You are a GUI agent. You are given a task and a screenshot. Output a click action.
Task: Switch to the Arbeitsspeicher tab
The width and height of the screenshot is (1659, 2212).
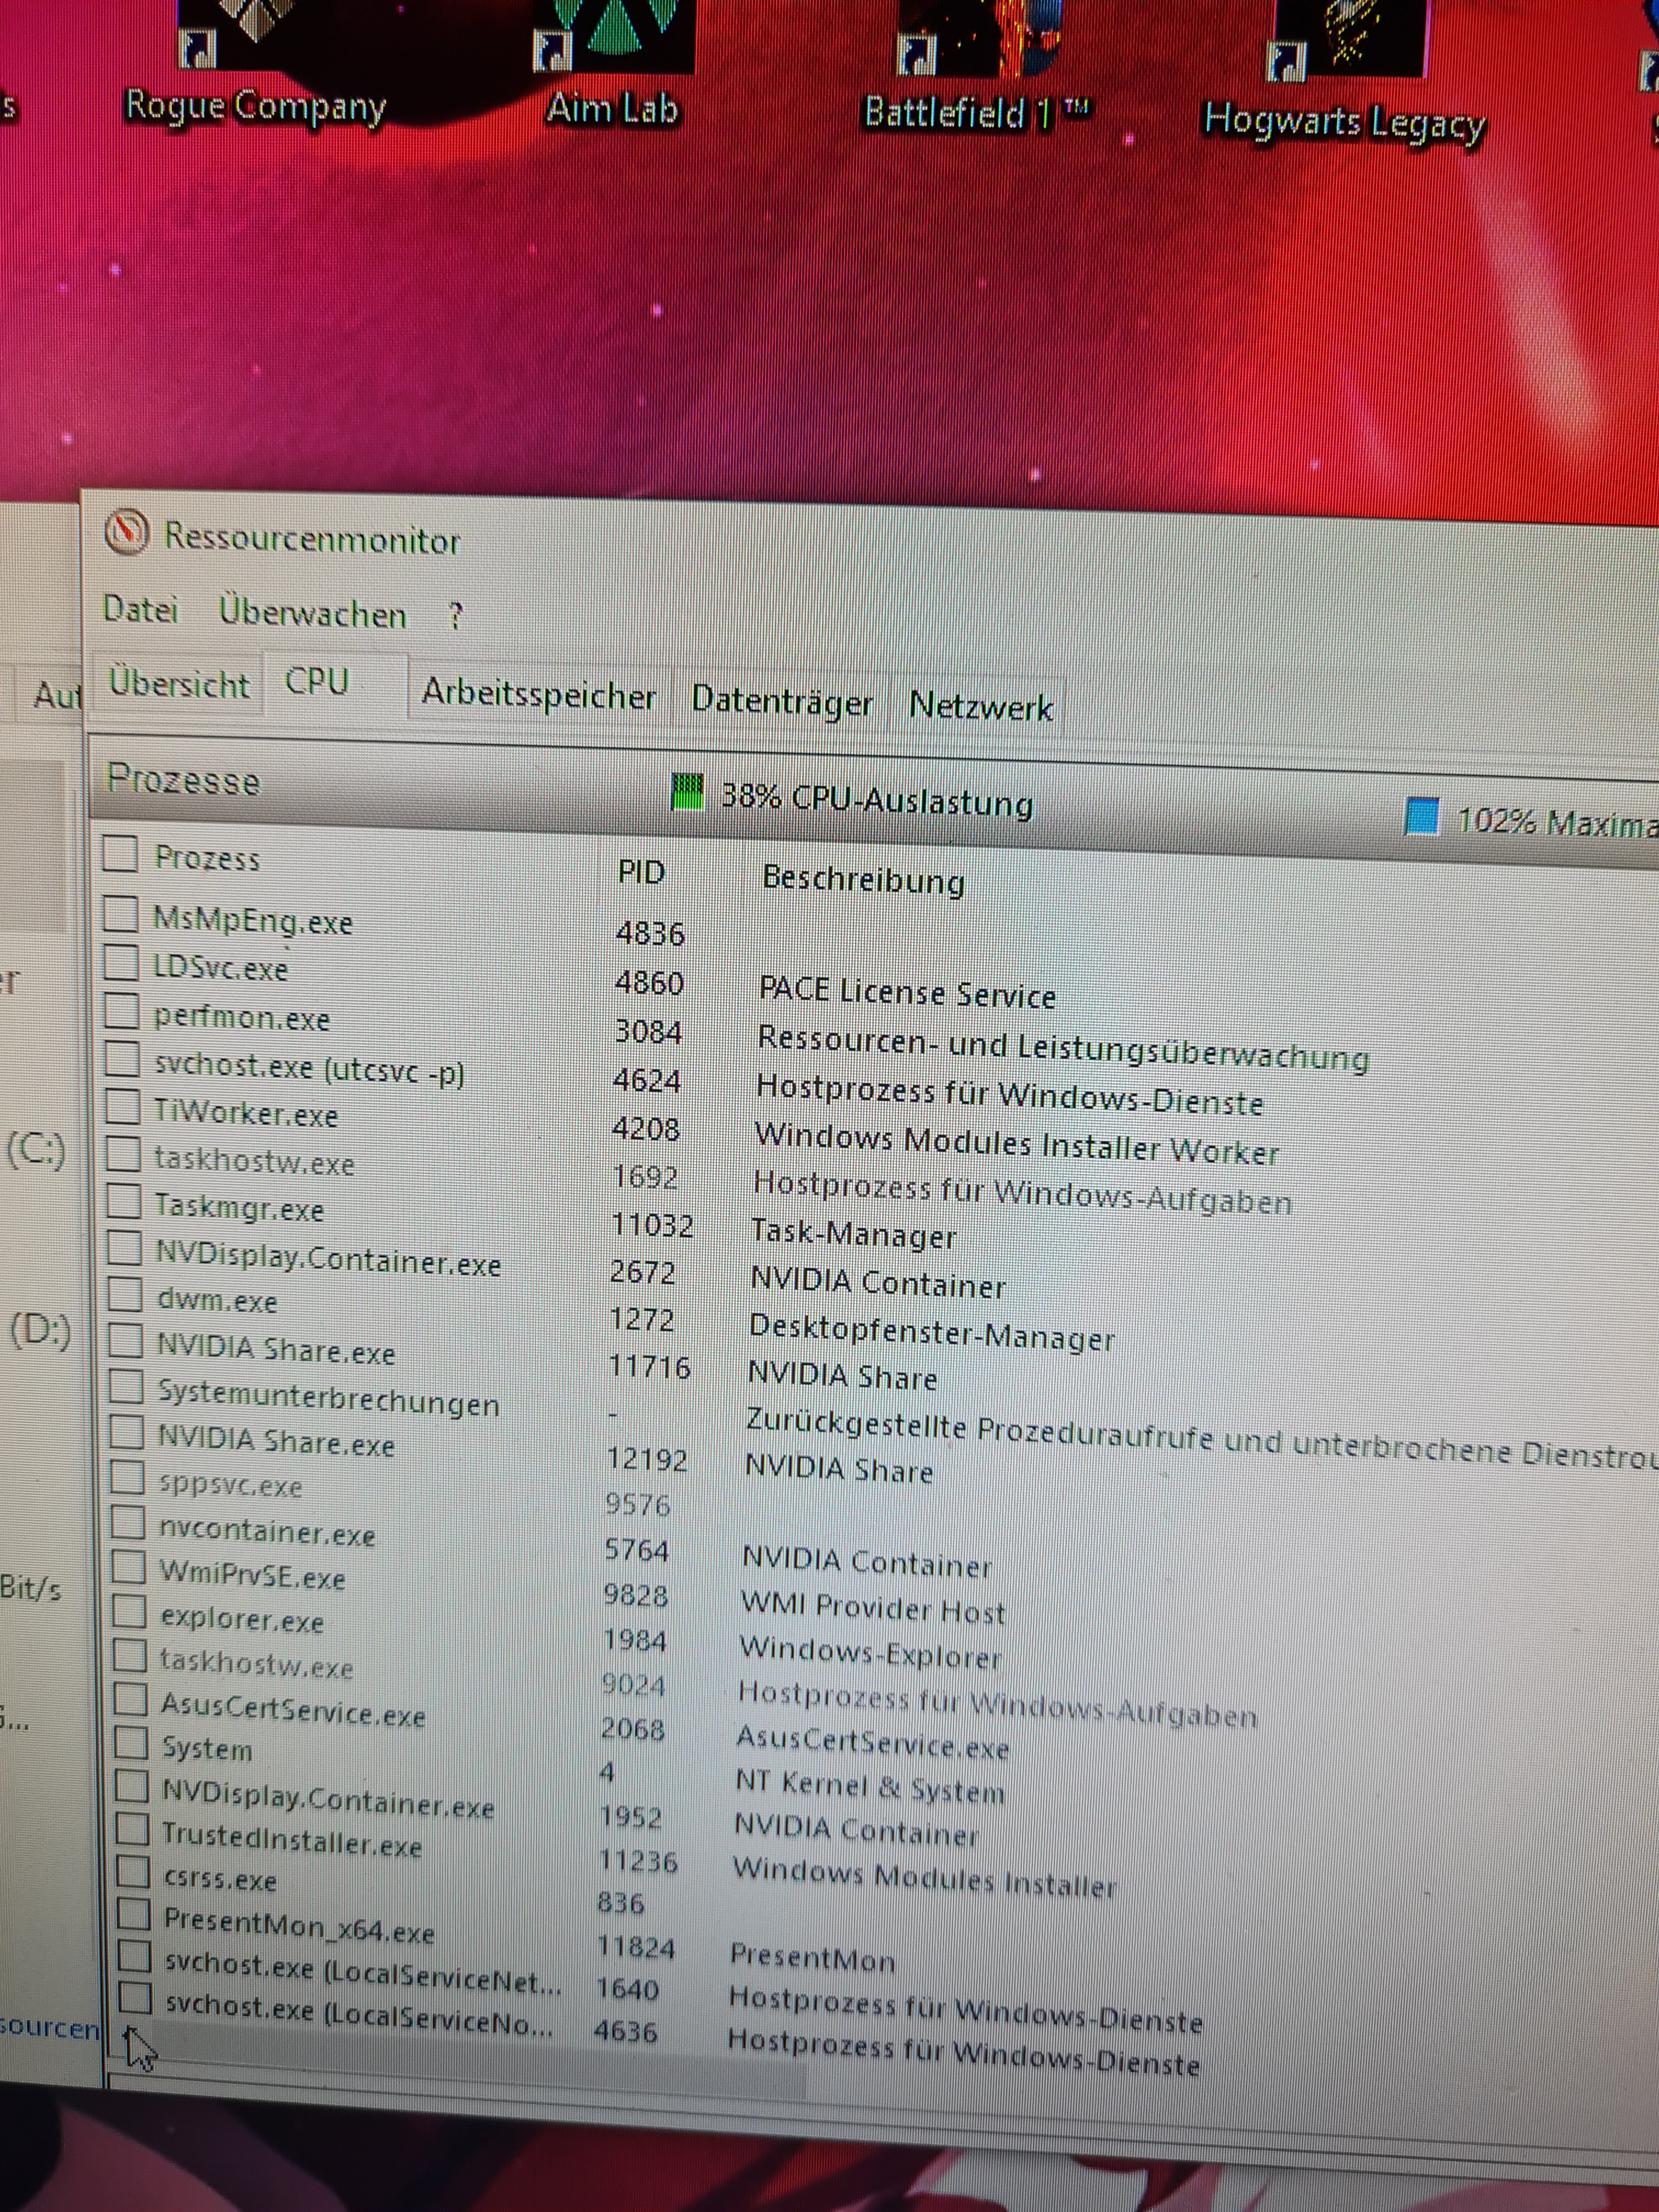539,694
